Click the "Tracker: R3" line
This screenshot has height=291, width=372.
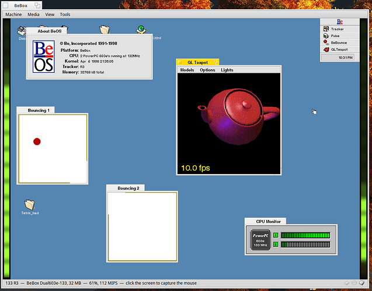74,67
